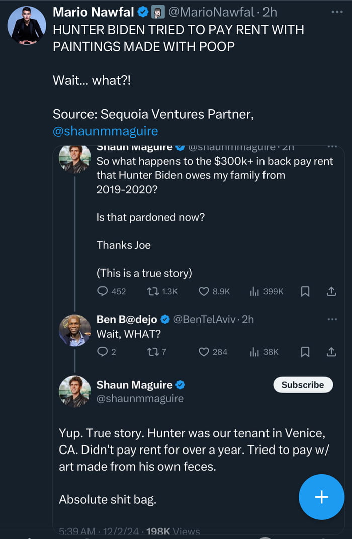Open Mario Nawfal's profile picture
The height and width of the screenshot is (539, 352).
[x=27, y=26]
